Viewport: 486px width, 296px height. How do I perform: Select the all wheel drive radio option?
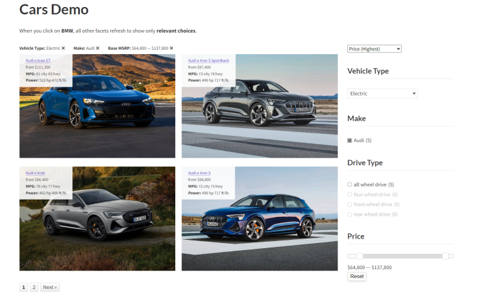(350, 184)
